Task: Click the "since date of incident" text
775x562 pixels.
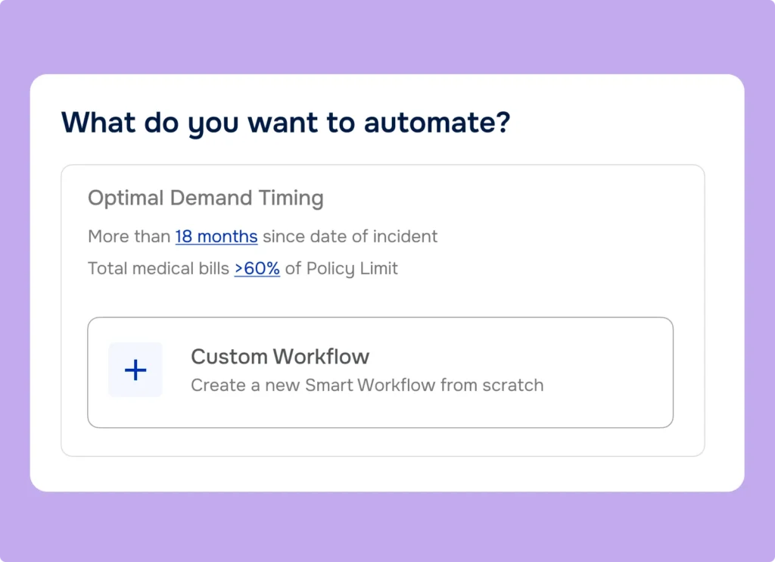Action: pyautogui.click(x=350, y=236)
